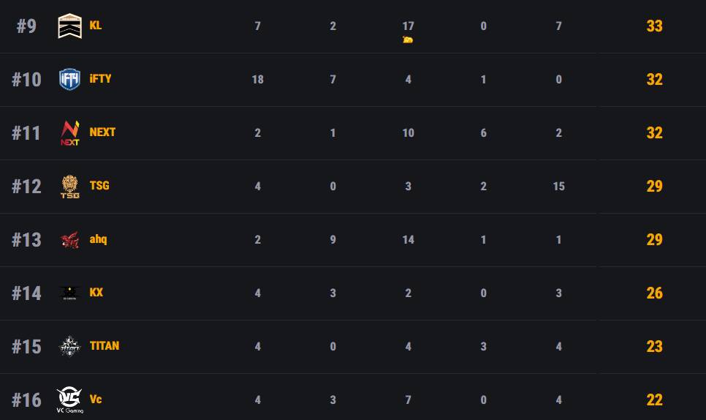Image resolution: width=706 pixels, height=420 pixels.
Task: Open the KL team name link
Action: point(96,26)
